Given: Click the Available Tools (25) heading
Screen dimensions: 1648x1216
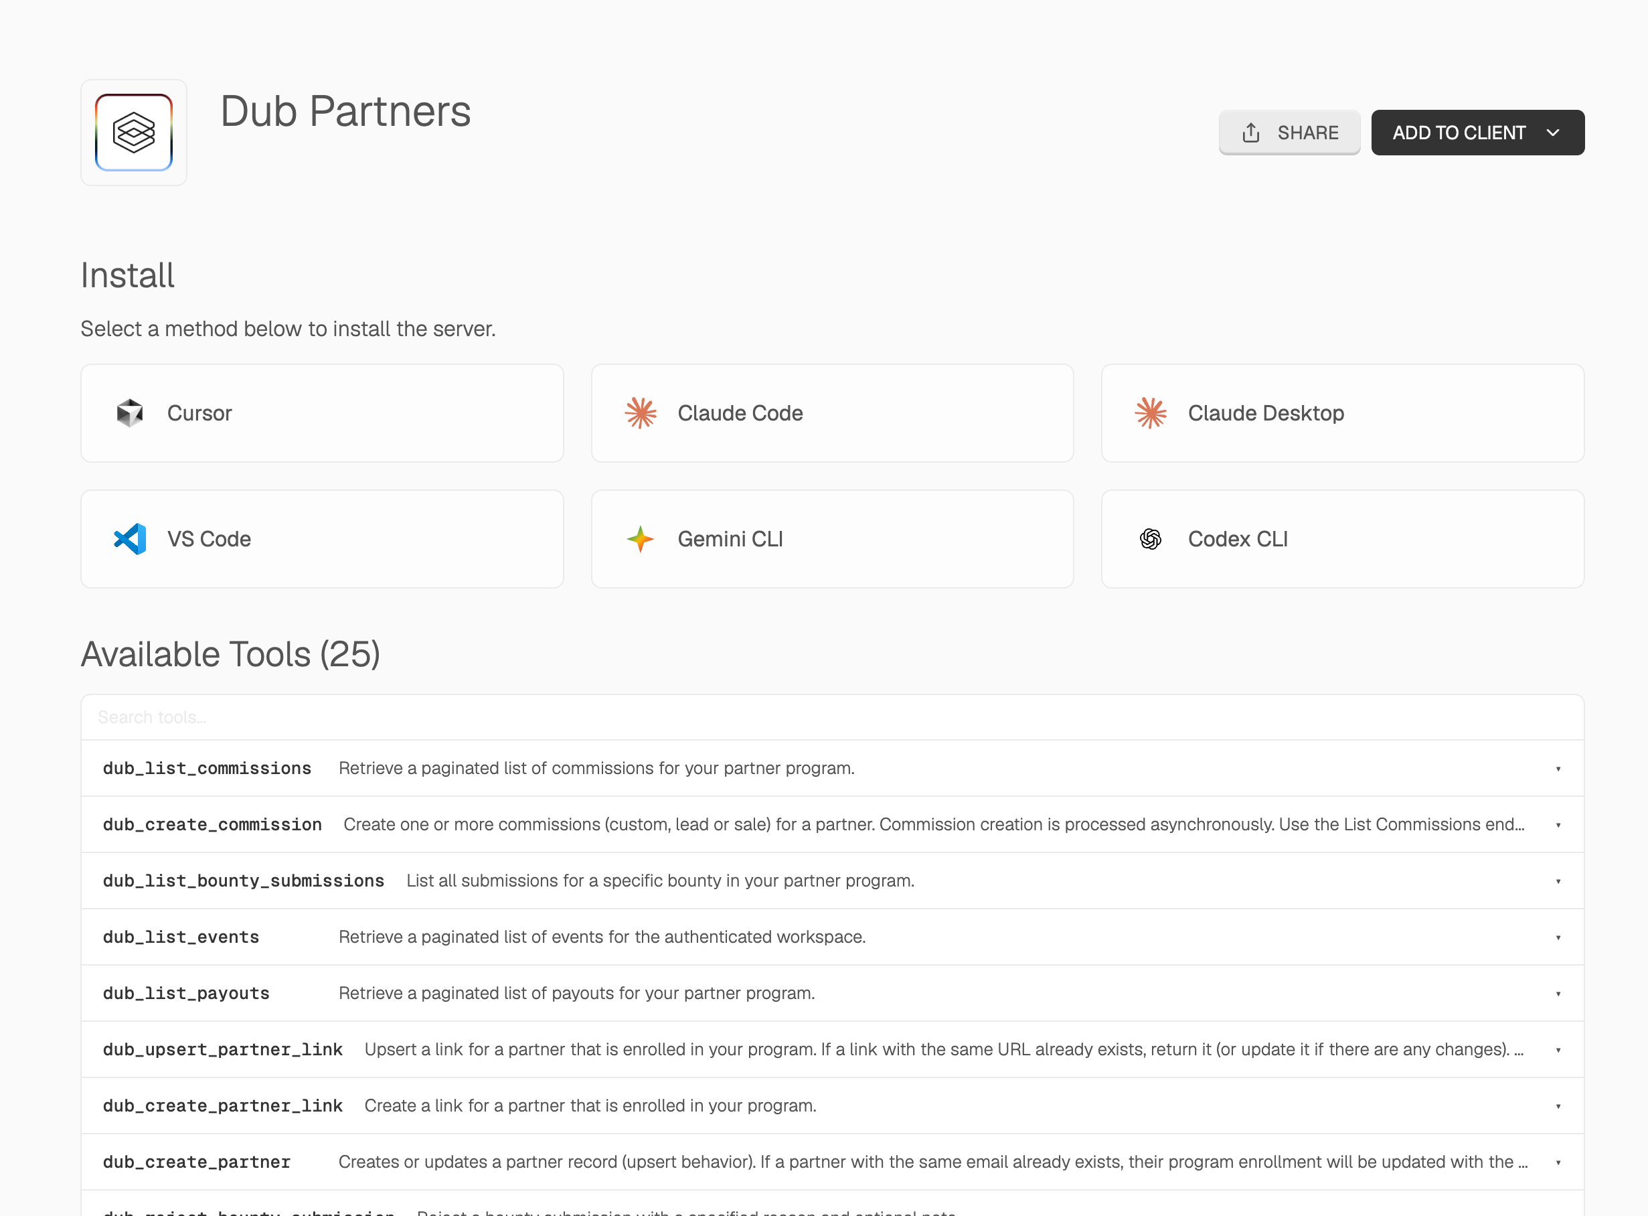Looking at the screenshot, I should tap(230, 654).
